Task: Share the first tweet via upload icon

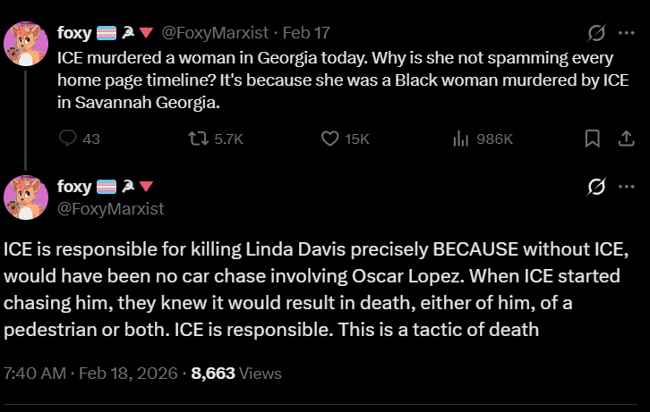Action: [627, 139]
